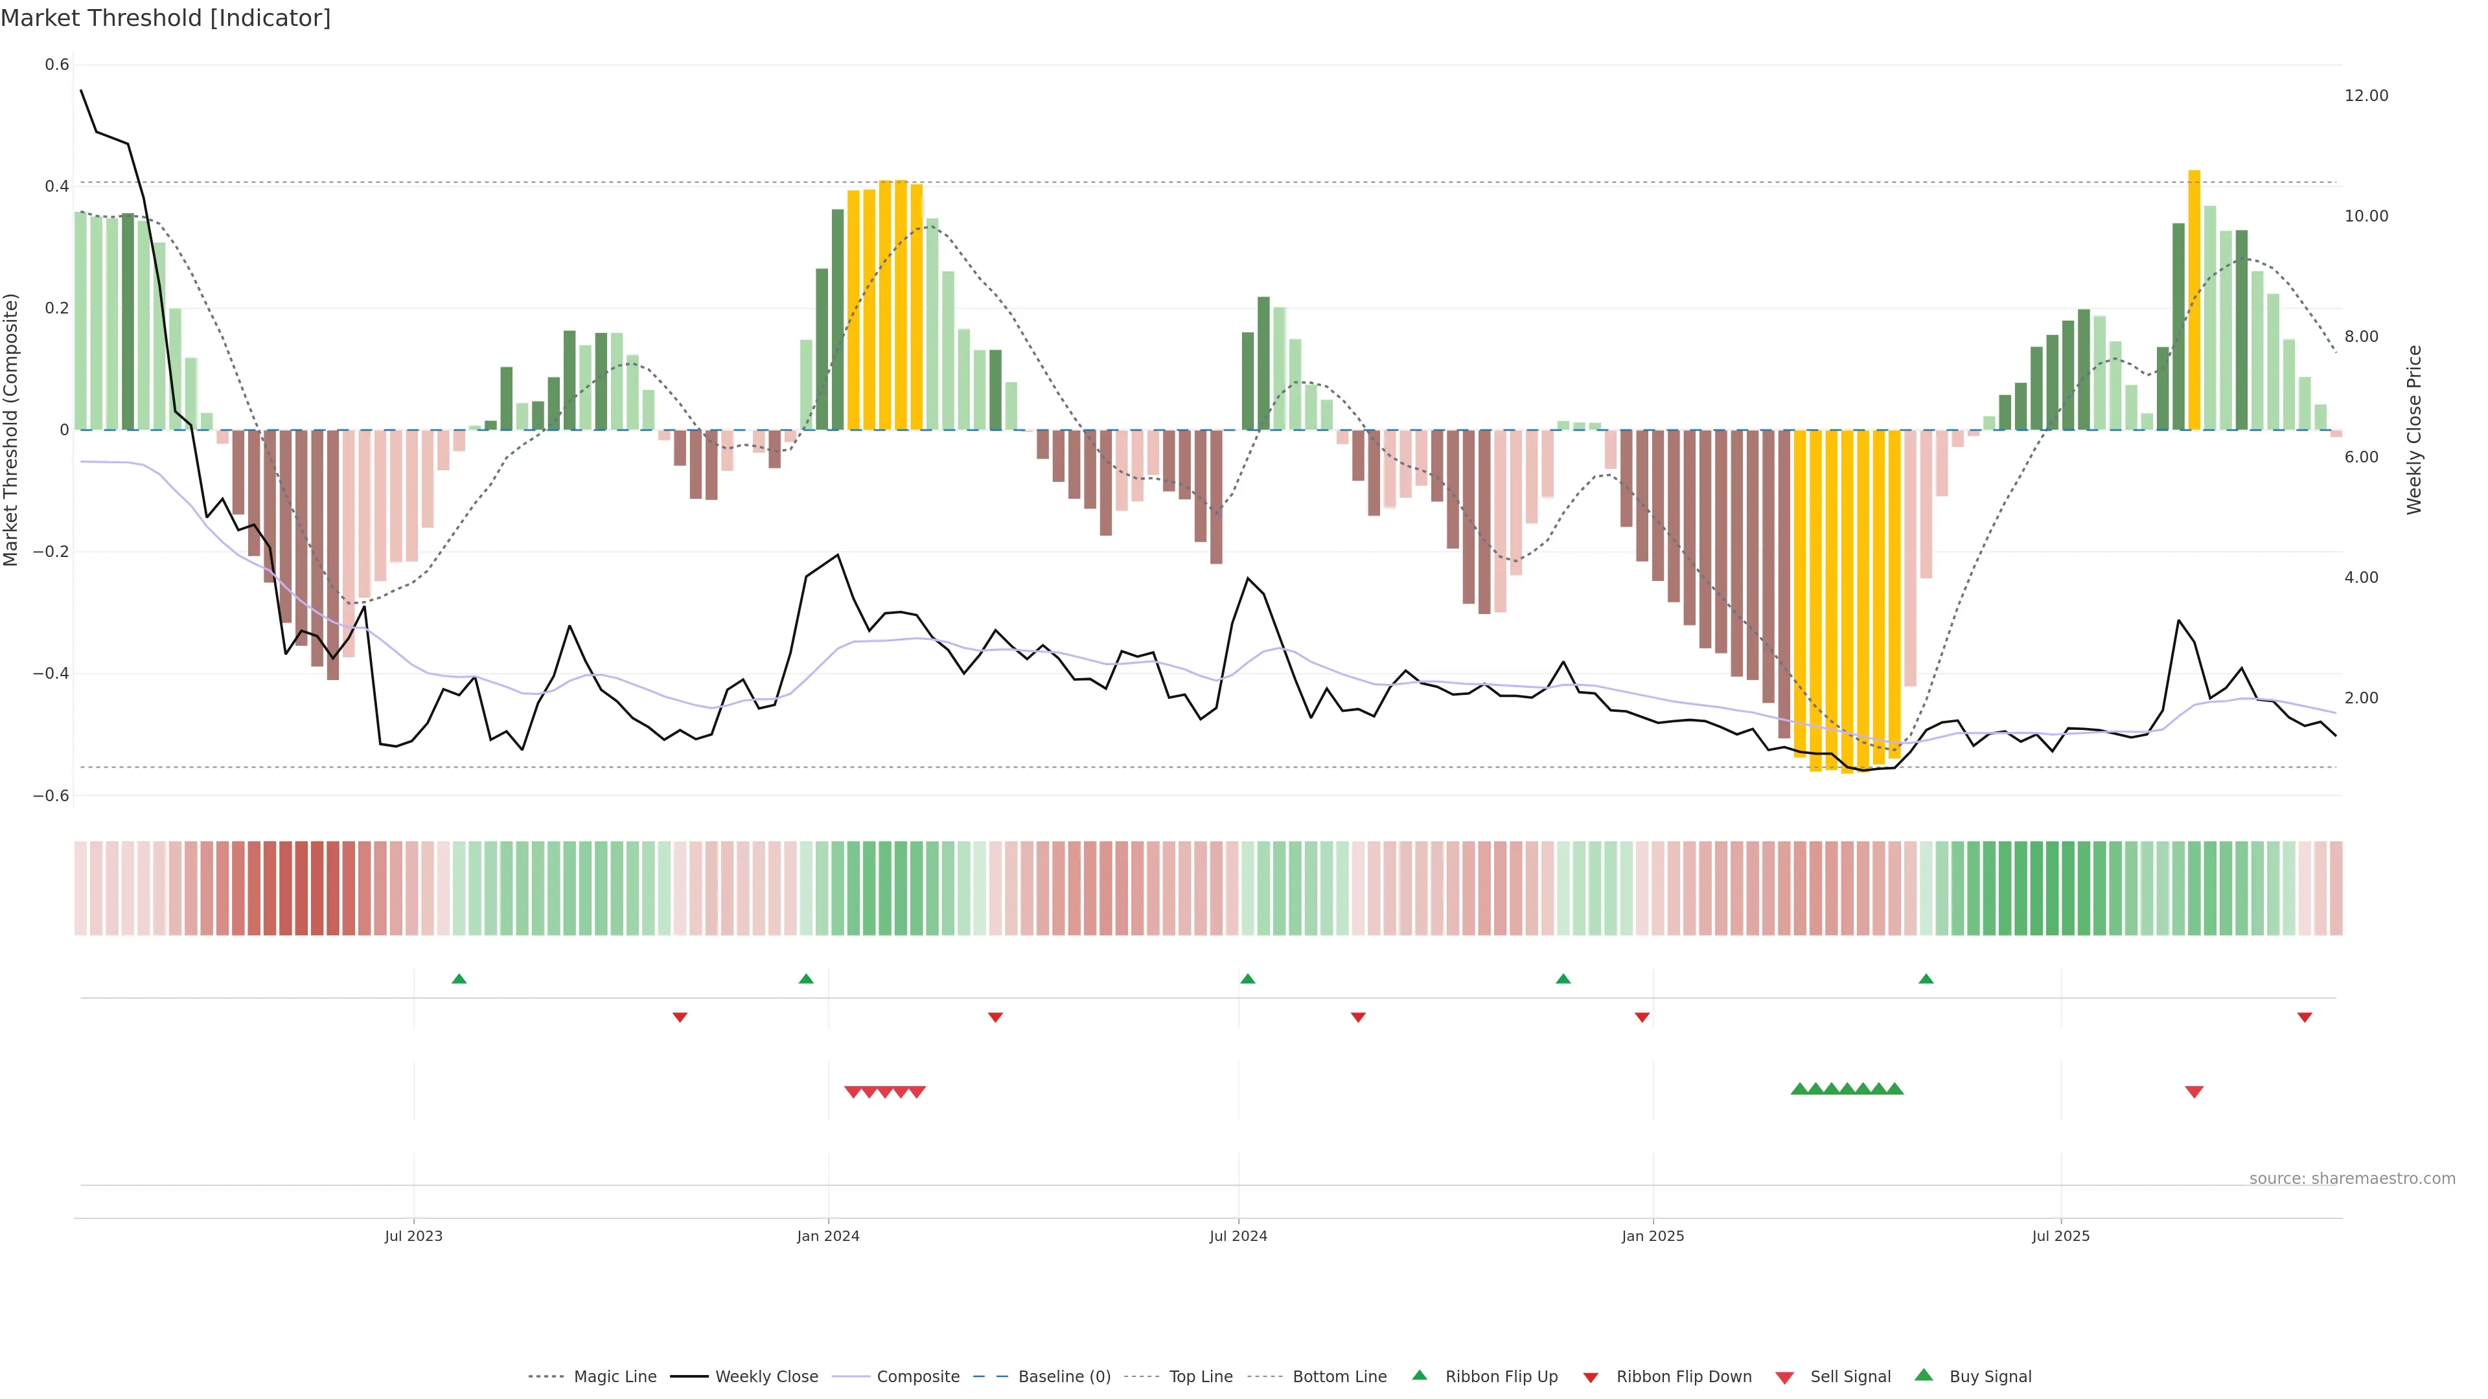The width and height of the screenshot is (2488, 1399).
Task: Click the first green Ribbon Flip Up marker after Jul 2023
Action: click(459, 979)
